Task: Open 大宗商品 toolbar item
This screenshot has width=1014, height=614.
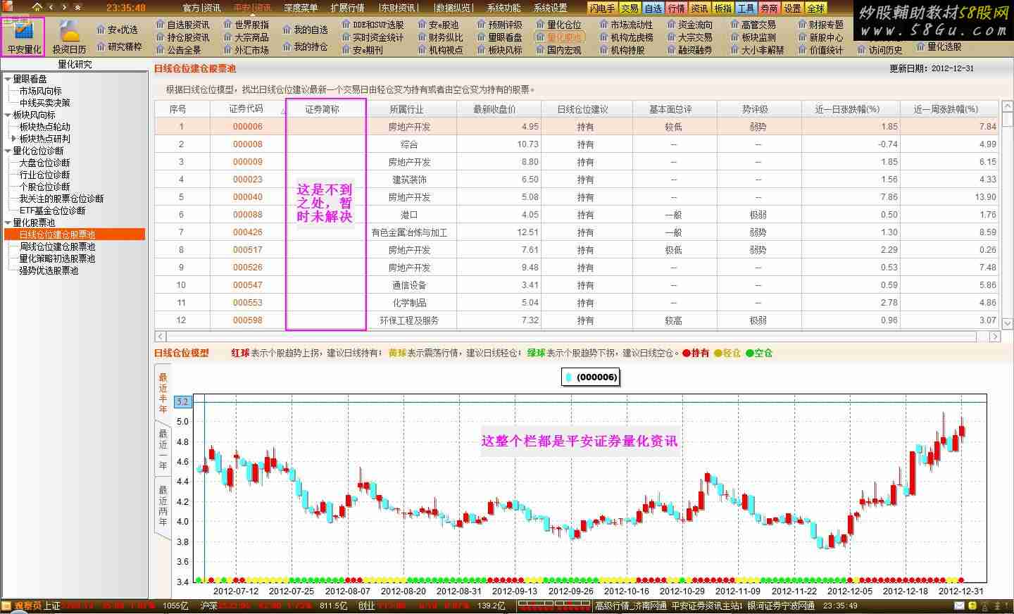Action: tap(246, 37)
